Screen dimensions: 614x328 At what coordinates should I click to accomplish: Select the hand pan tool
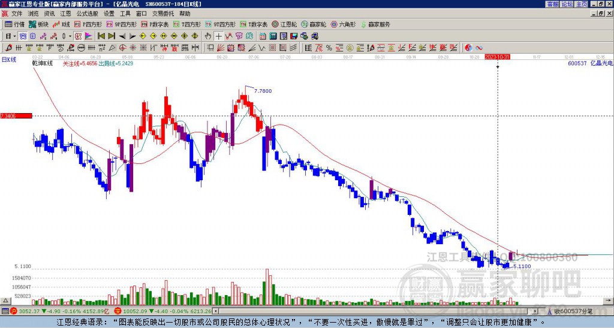point(208,37)
